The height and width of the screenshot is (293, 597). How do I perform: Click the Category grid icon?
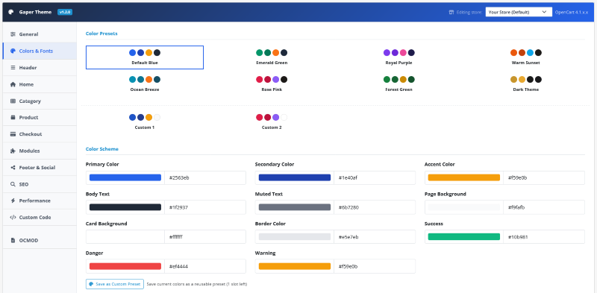(13, 101)
